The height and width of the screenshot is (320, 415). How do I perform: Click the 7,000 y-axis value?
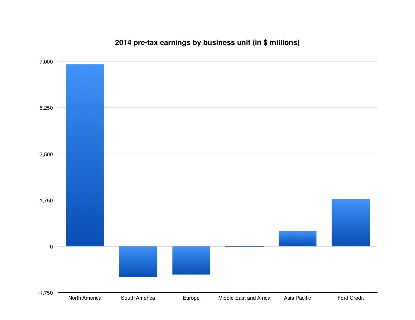pyautogui.click(x=46, y=62)
